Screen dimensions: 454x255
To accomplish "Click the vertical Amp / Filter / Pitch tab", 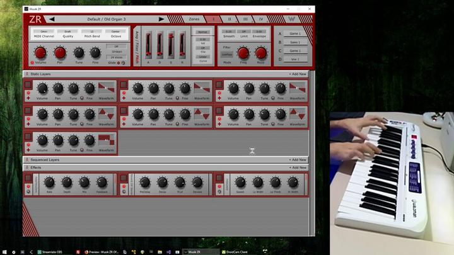I will [x=137, y=46].
